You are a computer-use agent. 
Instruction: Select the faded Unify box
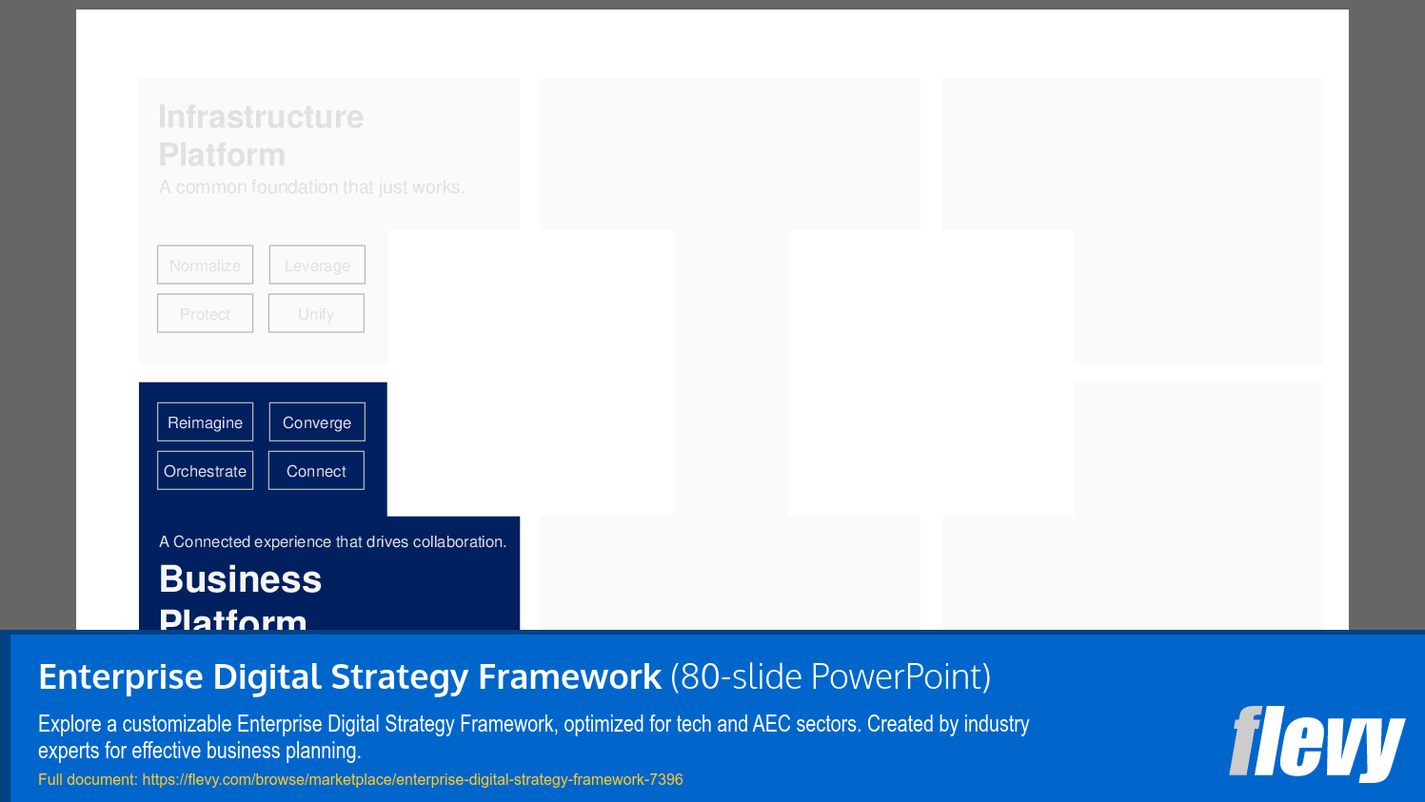(x=316, y=314)
